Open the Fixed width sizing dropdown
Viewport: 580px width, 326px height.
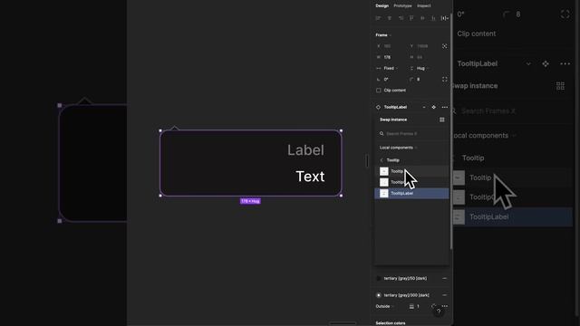(x=391, y=69)
